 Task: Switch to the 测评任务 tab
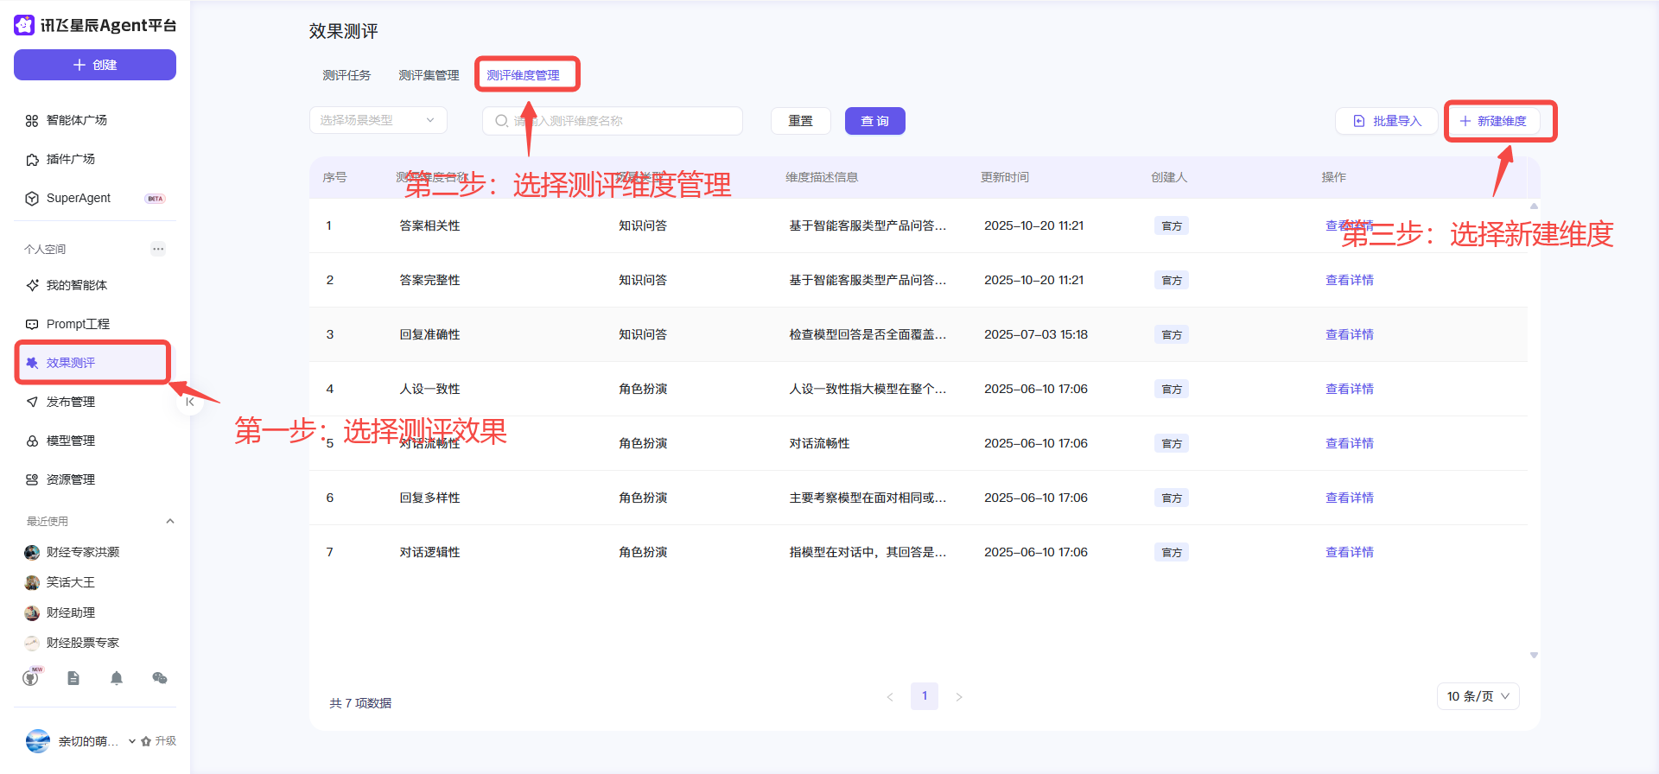pos(346,75)
